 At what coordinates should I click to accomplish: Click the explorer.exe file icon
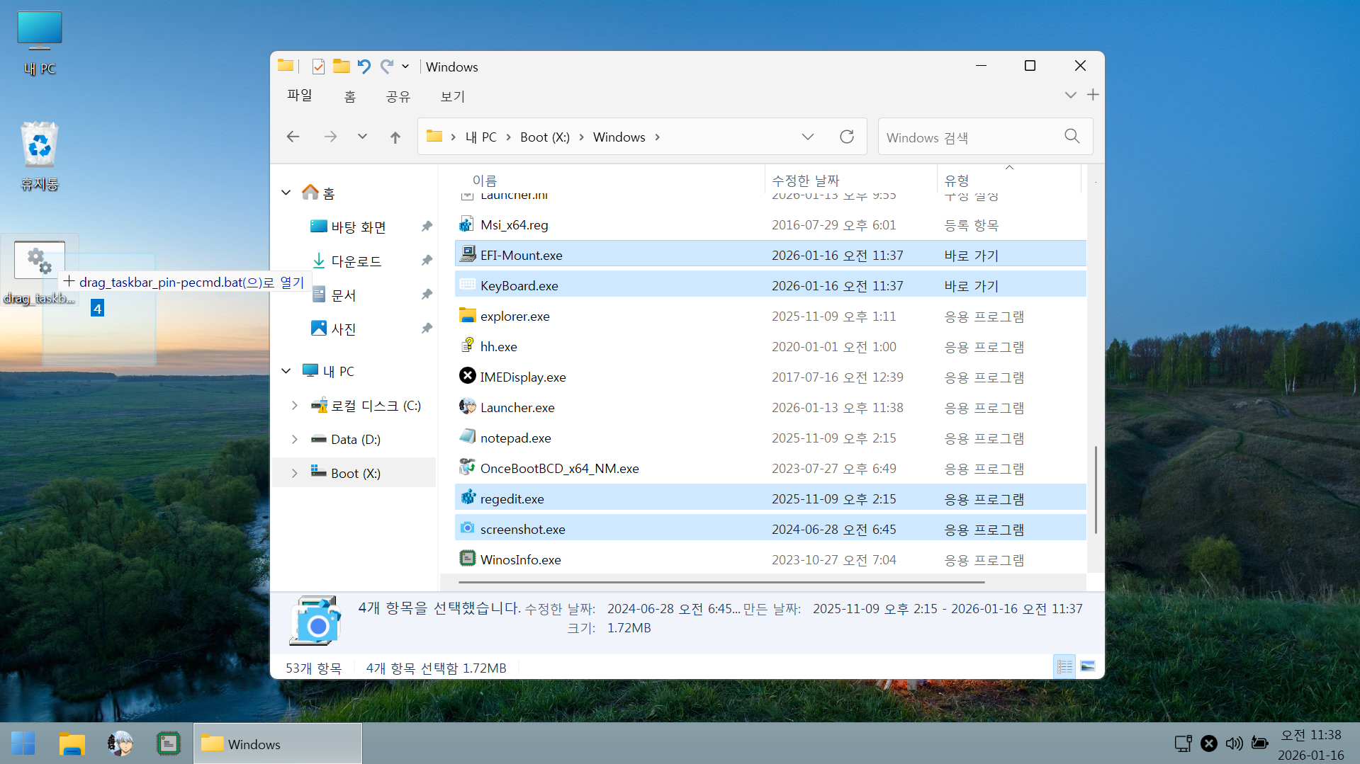(x=467, y=315)
